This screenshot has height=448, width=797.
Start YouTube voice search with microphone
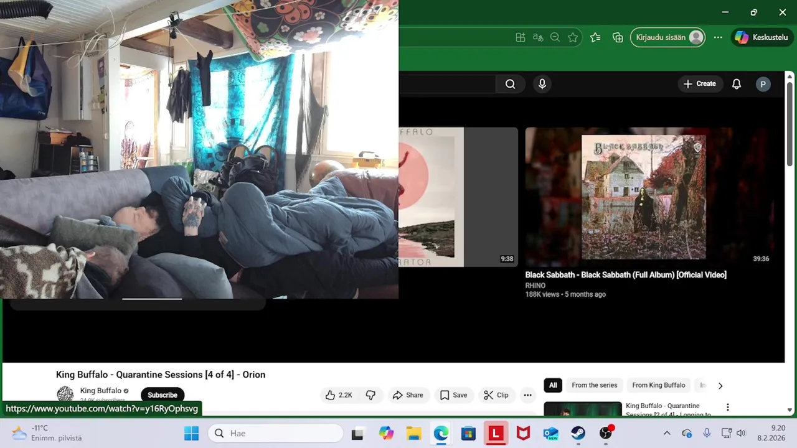click(542, 84)
